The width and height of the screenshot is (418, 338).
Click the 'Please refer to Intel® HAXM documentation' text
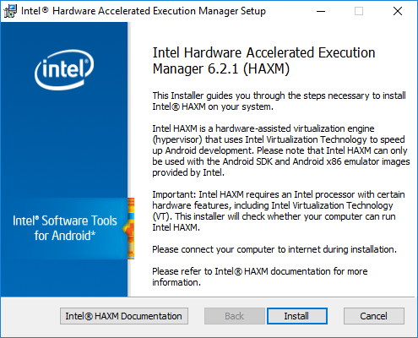[260, 276]
